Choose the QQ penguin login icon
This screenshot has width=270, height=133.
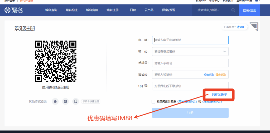coord(55,101)
